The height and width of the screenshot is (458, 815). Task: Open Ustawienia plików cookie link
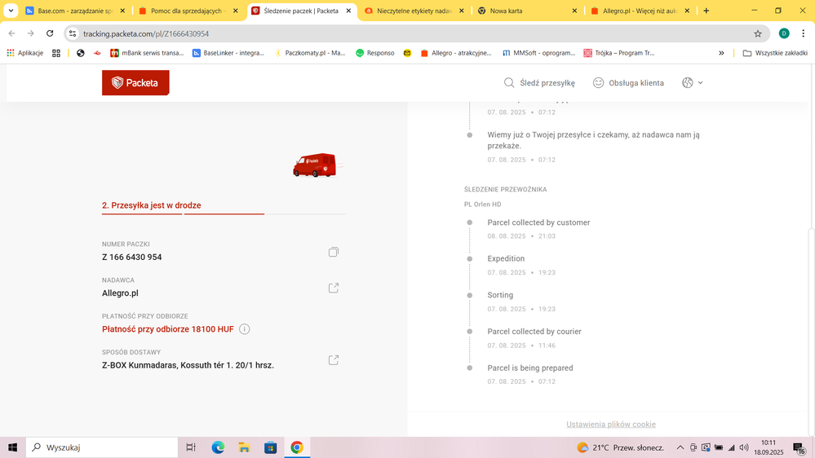pyautogui.click(x=611, y=425)
